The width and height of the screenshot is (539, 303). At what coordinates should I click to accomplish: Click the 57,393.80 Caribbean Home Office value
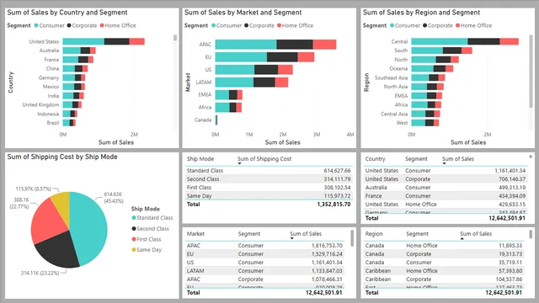click(x=510, y=271)
